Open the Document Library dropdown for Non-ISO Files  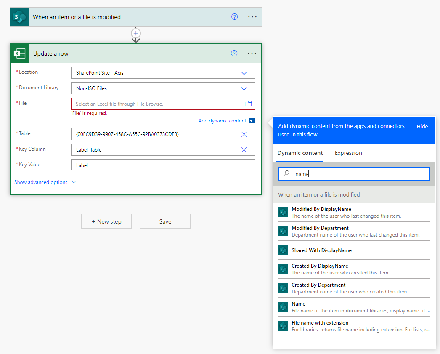pyautogui.click(x=244, y=88)
